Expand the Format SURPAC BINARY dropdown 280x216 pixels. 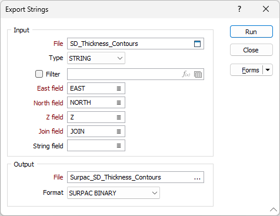coord(114,193)
